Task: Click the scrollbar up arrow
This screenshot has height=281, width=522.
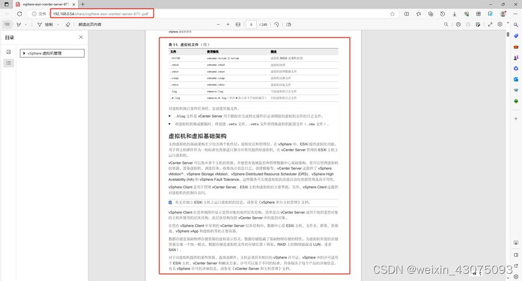Action: (508, 23)
